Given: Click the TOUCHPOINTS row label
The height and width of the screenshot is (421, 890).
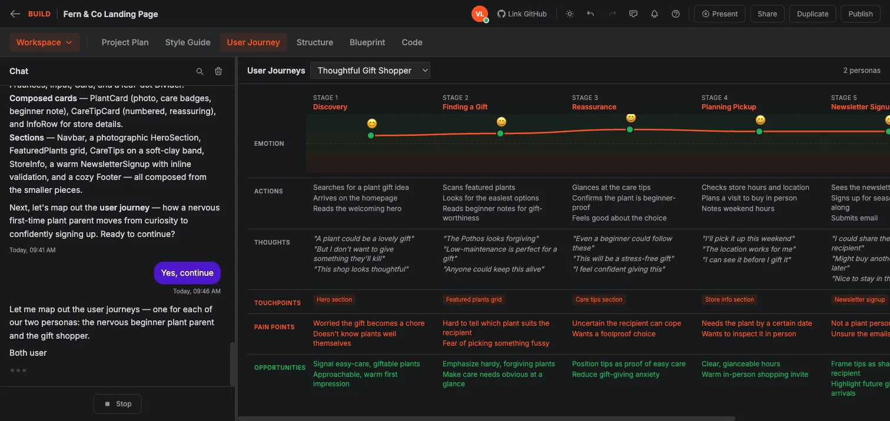Looking at the screenshot, I should [x=277, y=303].
